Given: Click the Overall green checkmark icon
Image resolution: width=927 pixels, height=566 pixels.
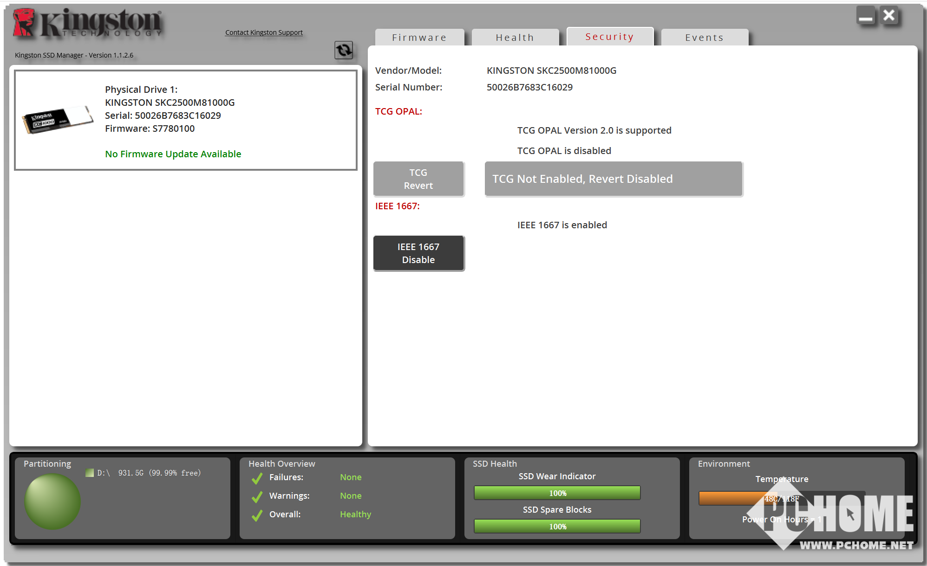Looking at the screenshot, I should [x=257, y=515].
